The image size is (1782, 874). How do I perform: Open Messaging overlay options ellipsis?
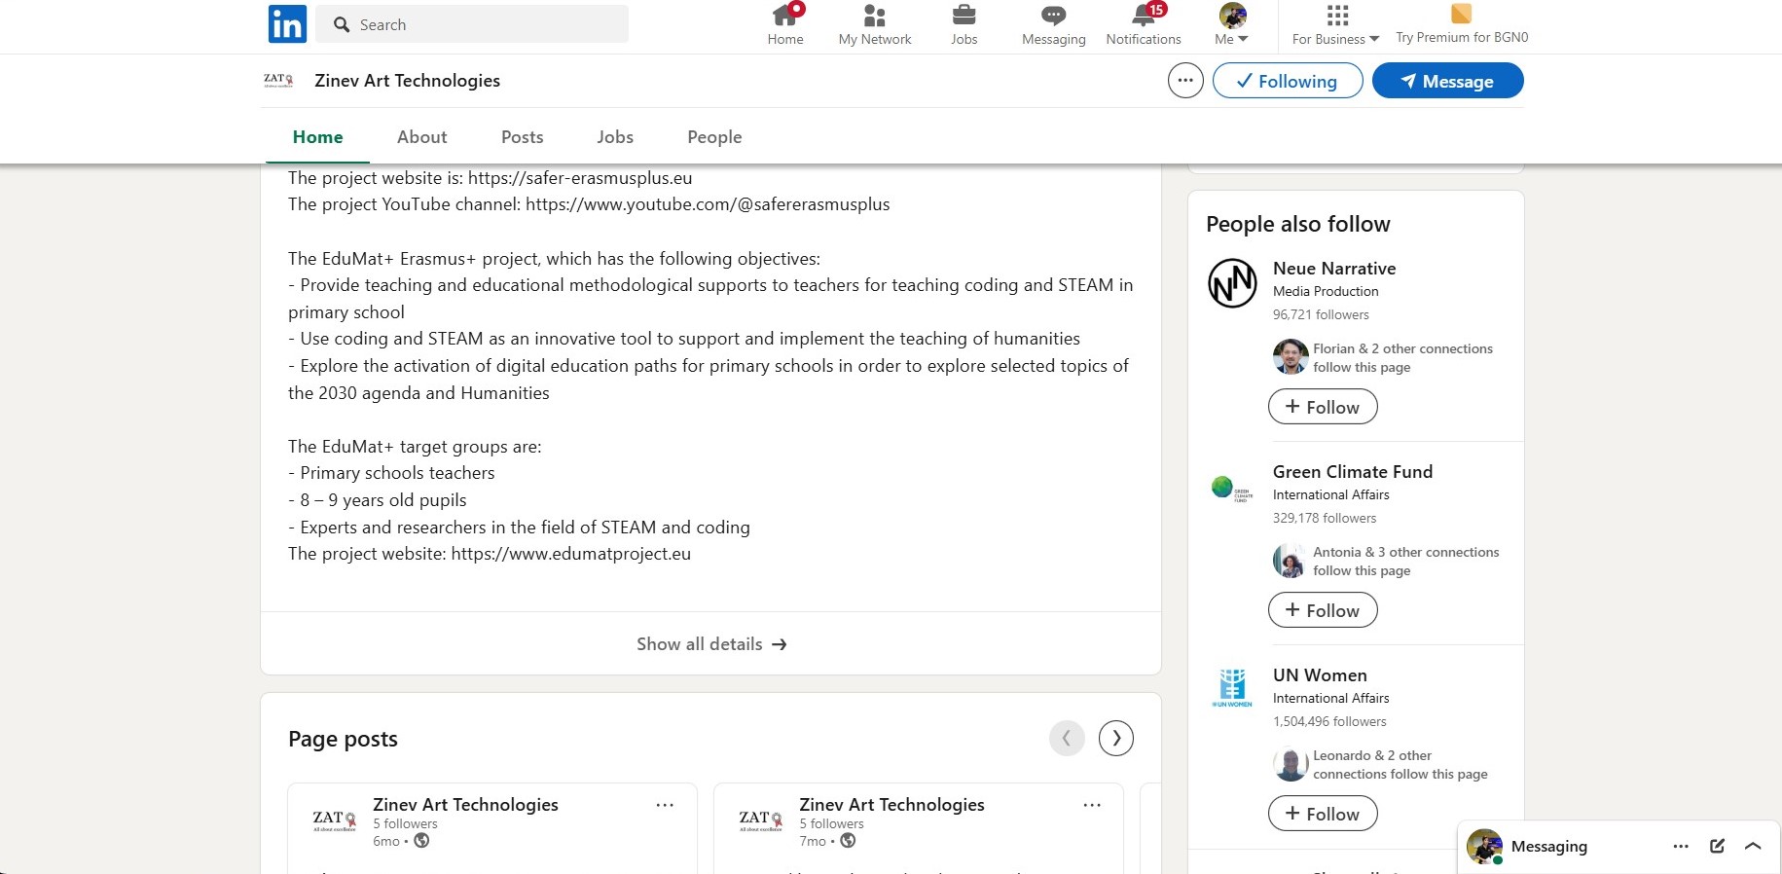[1681, 846]
